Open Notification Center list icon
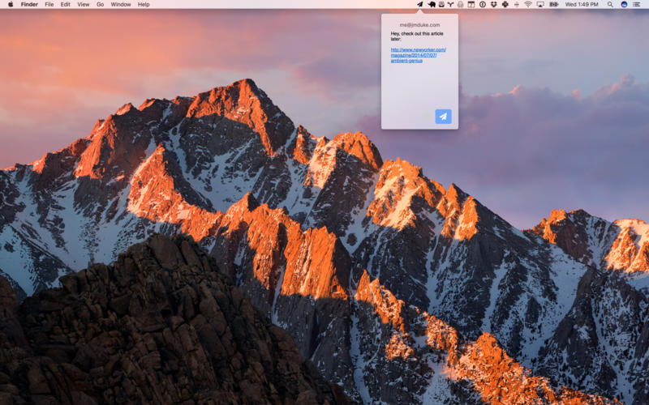The height and width of the screenshot is (405, 649). 637,4
